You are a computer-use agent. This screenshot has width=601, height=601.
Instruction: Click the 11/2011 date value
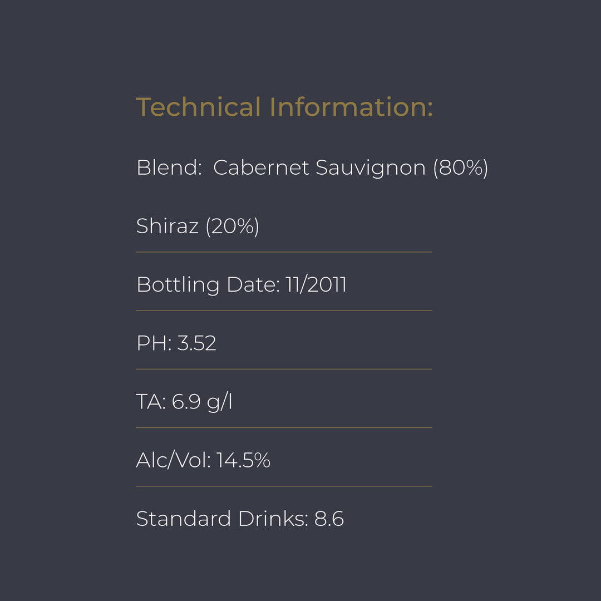[316, 284]
